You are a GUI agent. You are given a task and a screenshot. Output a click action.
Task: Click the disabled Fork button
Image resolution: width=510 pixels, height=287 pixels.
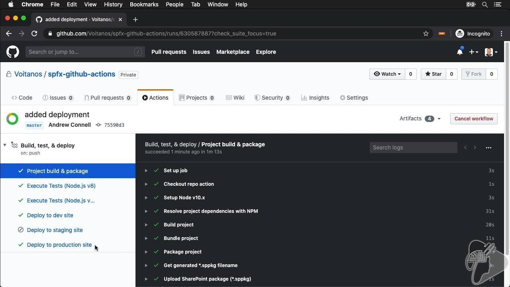pyautogui.click(x=473, y=74)
